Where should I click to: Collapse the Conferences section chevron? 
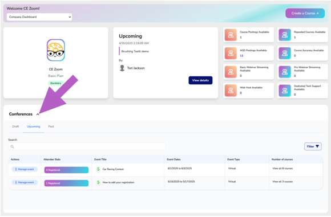pos(38,114)
